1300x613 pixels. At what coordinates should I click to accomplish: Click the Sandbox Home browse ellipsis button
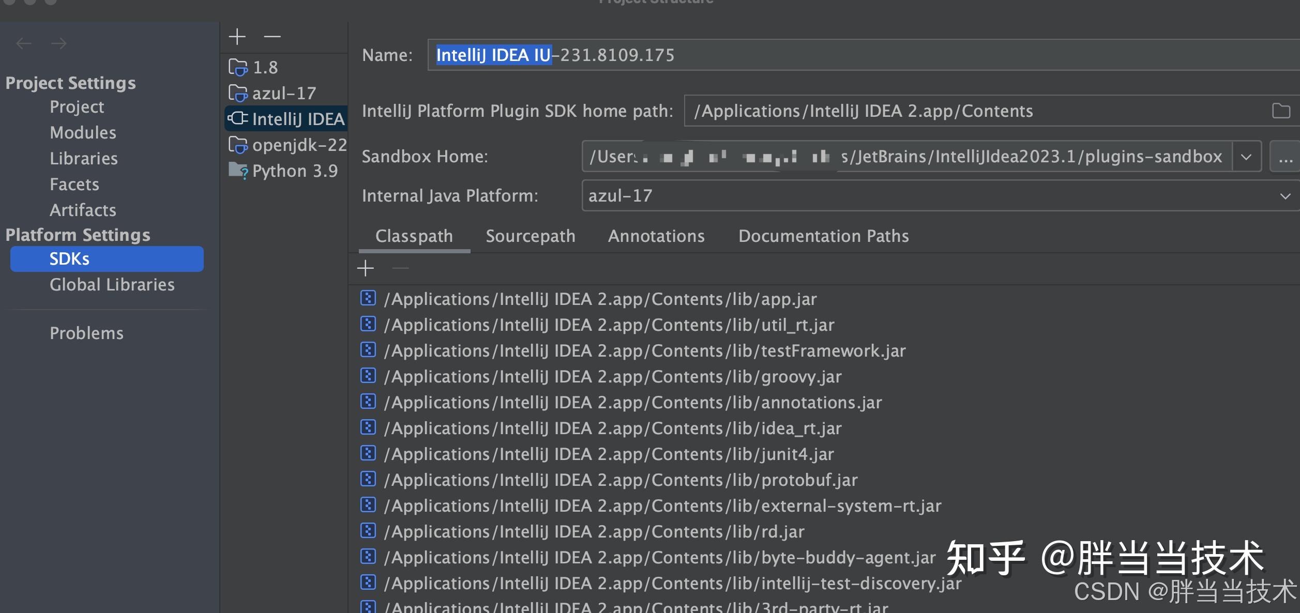[1286, 157]
